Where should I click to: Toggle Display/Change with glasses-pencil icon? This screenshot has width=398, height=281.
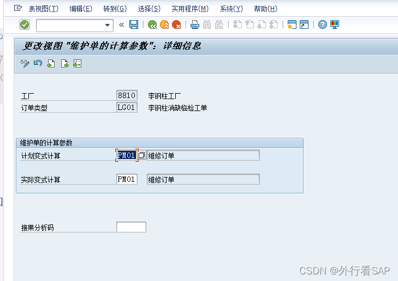point(25,63)
